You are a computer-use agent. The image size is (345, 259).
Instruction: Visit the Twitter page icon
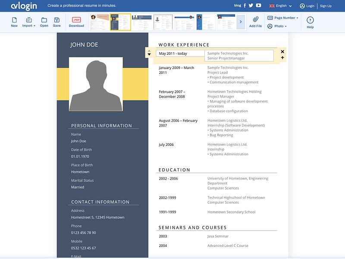[251, 6]
